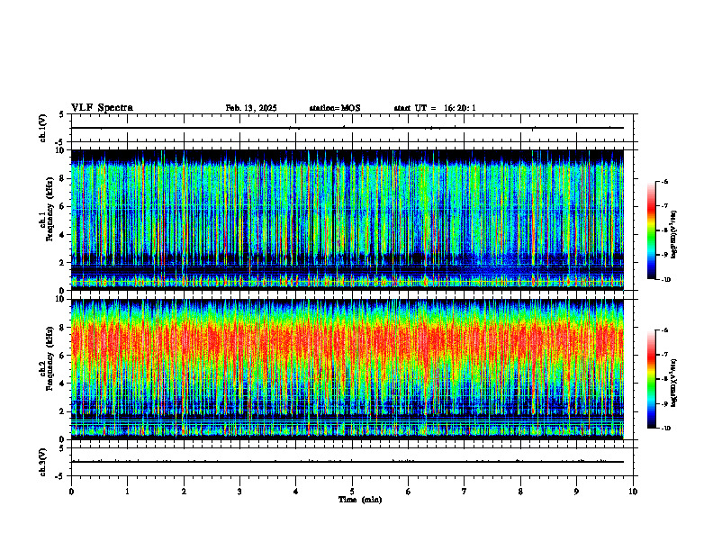Click the ch.2 colorbar log(PSD) unit label

click(674, 383)
